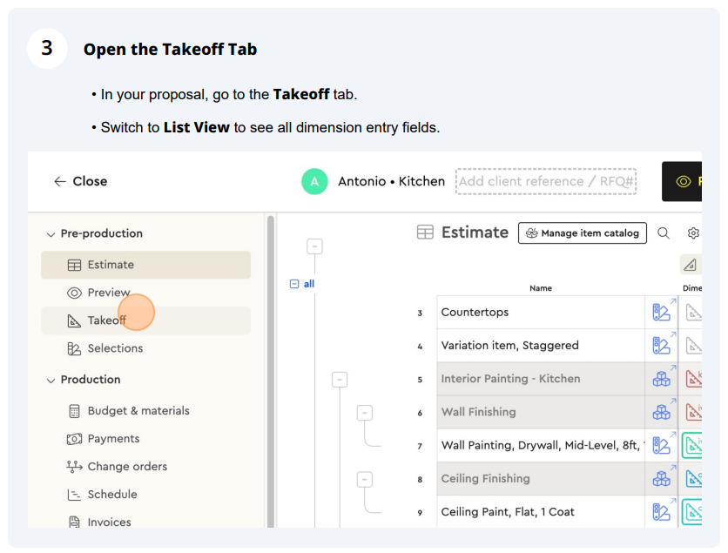Click the Close back button

click(80, 181)
